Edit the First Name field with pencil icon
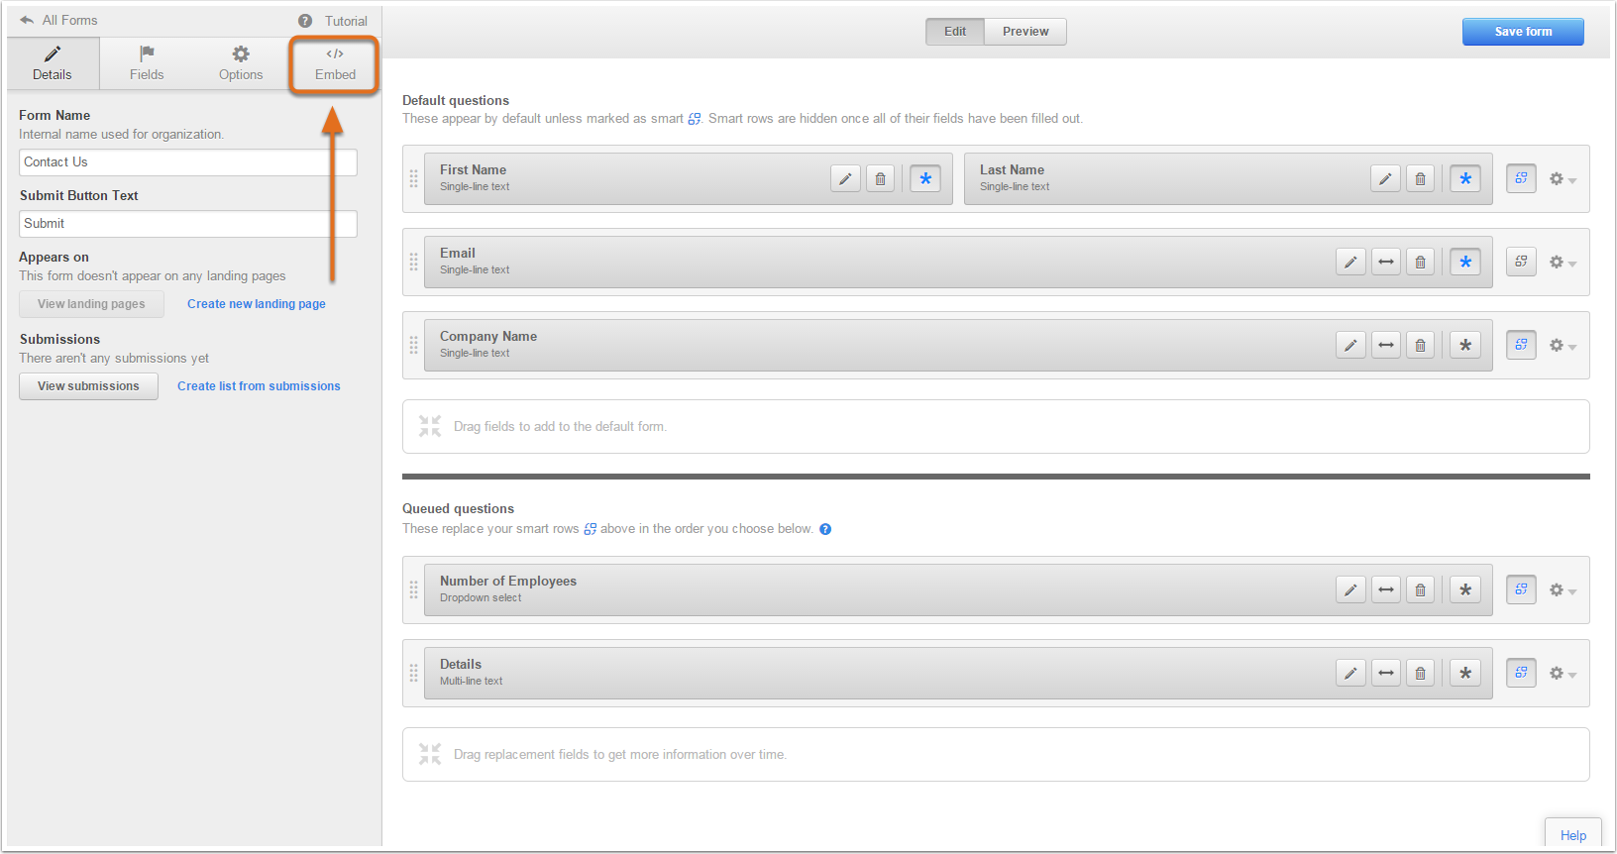The width and height of the screenshot is (1617, 854). pos(845,179)
